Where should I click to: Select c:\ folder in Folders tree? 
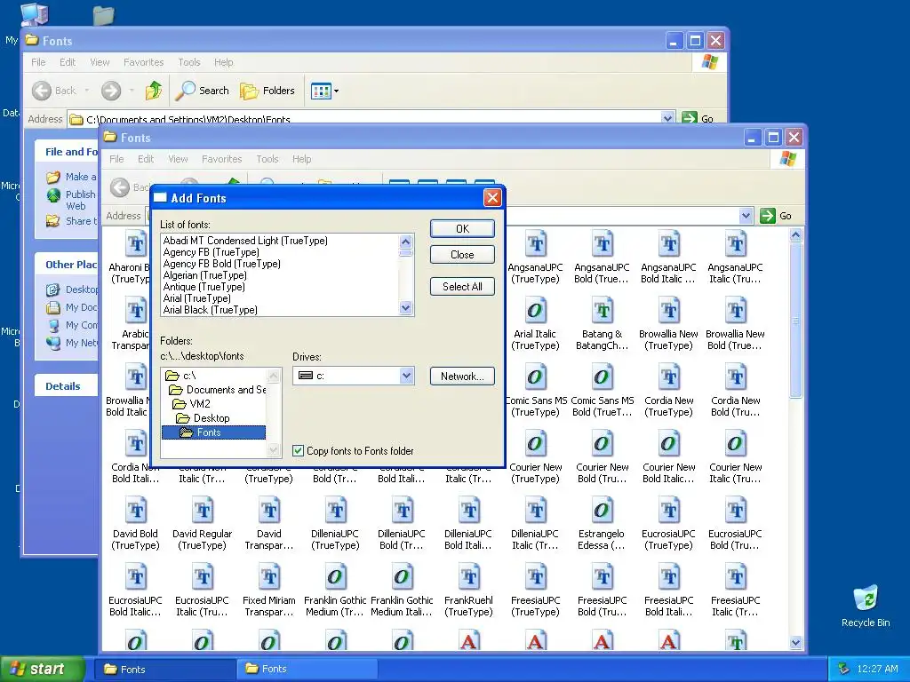[181, 376]
